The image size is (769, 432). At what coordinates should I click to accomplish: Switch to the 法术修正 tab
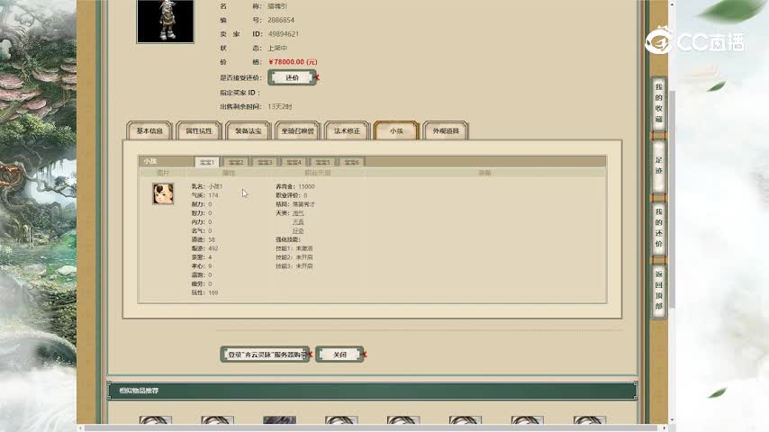point(347,131)
